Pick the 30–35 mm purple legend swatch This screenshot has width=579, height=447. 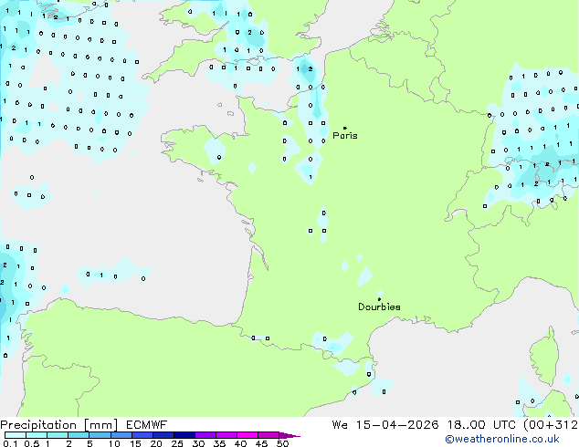(205, 435)
